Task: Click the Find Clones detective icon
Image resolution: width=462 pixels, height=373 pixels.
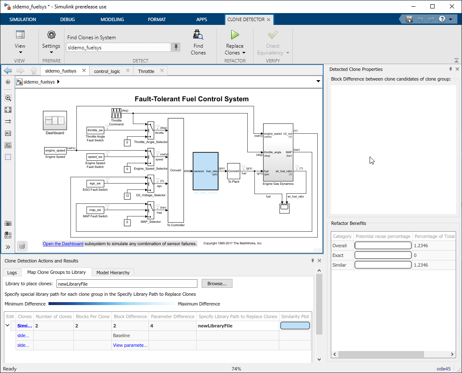Action: pos(198,35)
